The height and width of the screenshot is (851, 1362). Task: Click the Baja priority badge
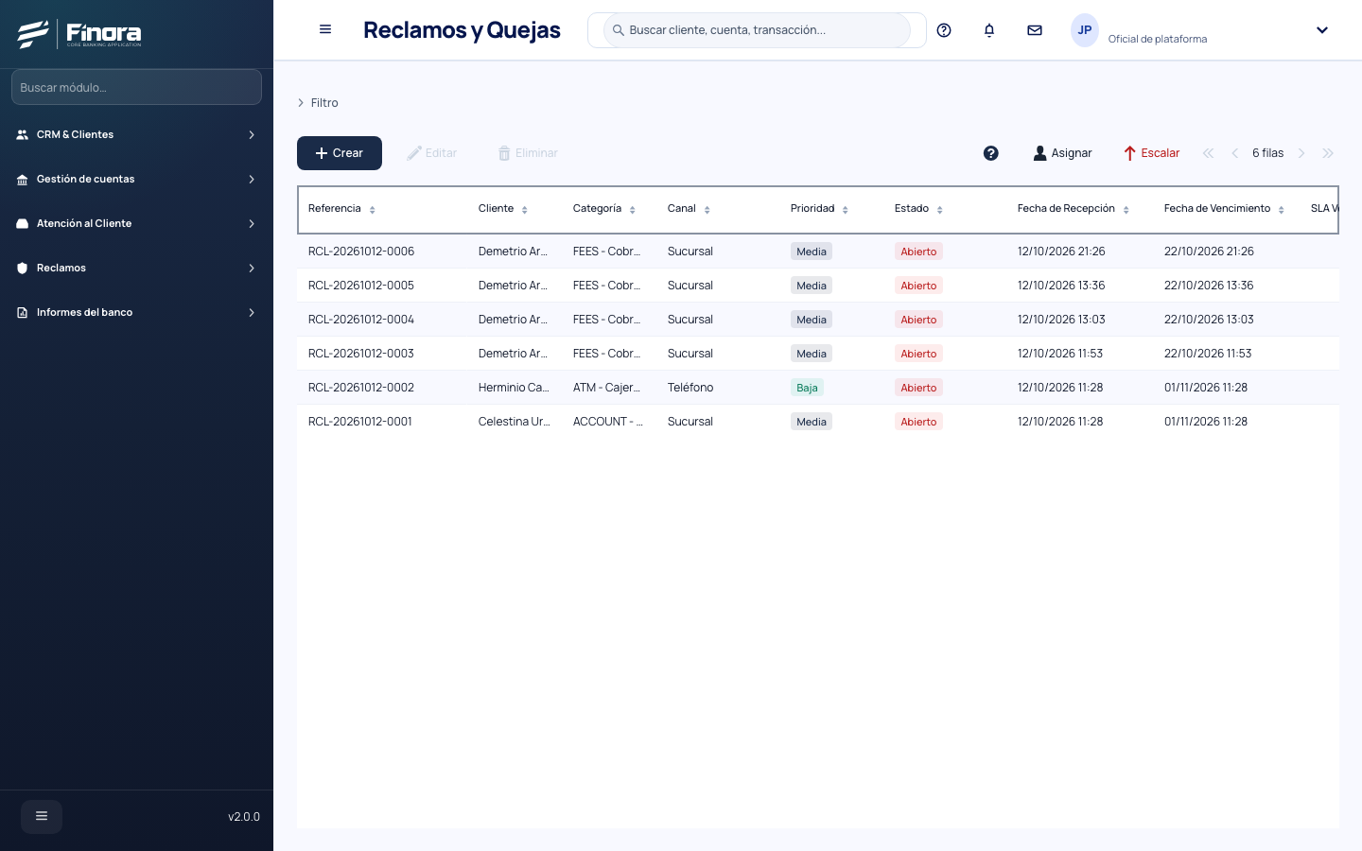[807, 388]
